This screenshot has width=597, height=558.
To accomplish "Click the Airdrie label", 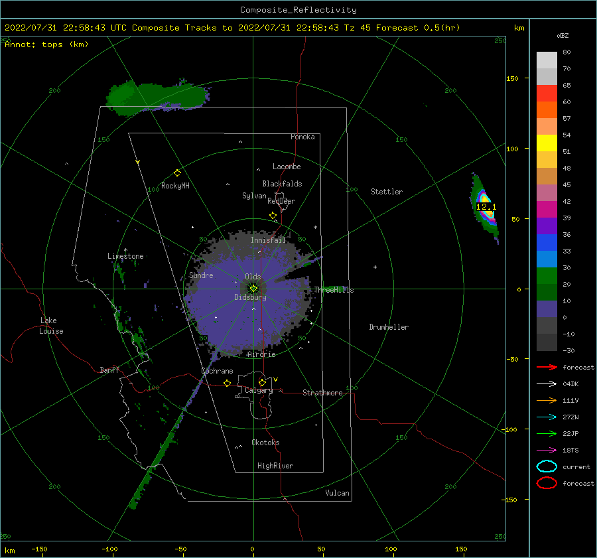I will pyautogui.click(x=261, y=354).
